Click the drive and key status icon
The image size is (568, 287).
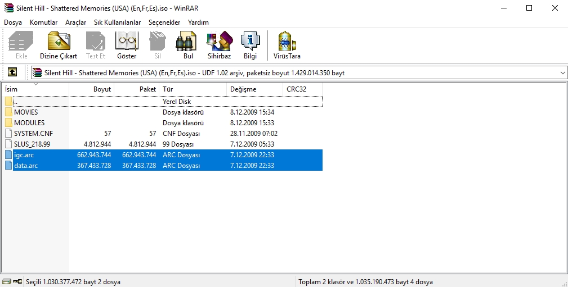coord(11,281)
